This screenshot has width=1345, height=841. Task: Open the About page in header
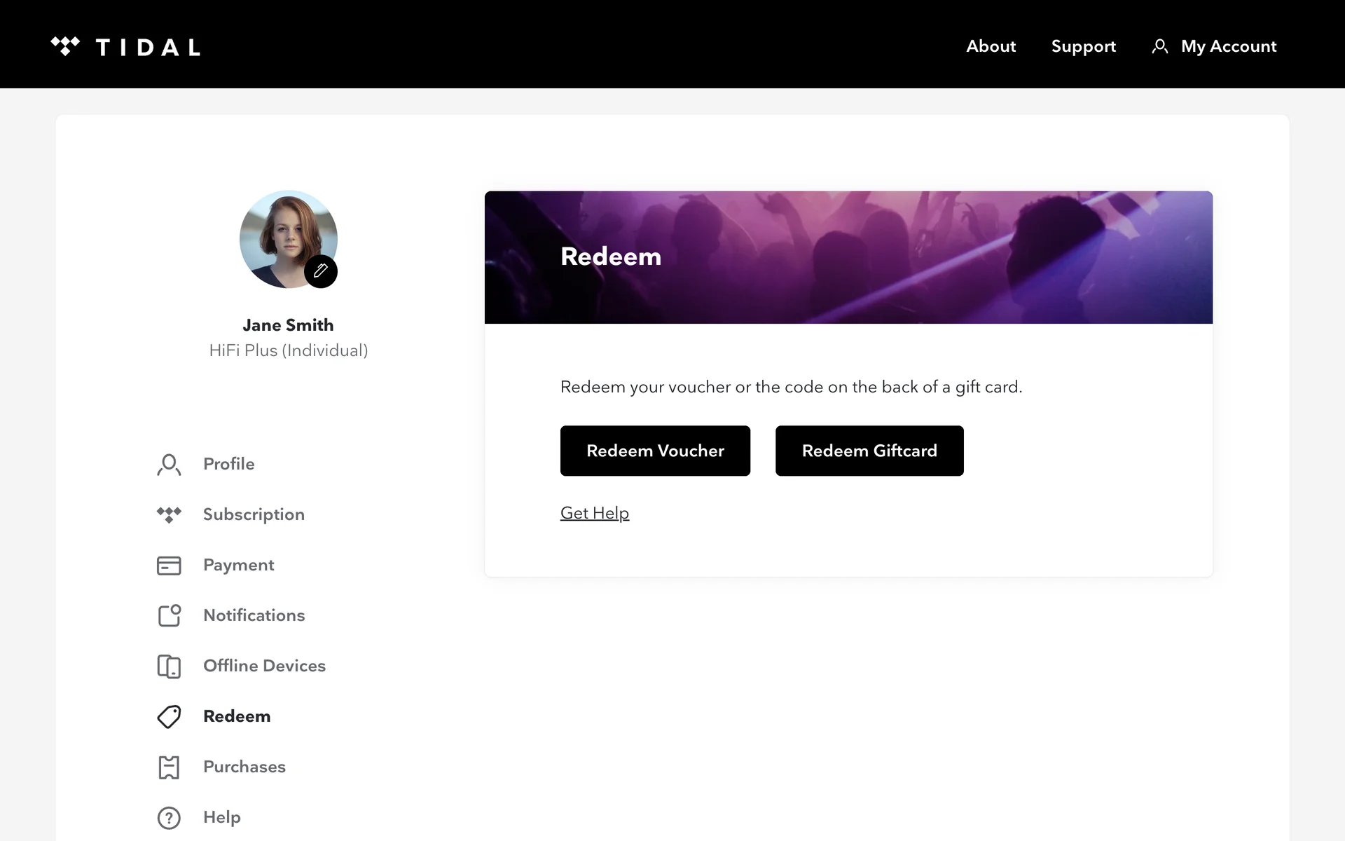pos(991,46)
